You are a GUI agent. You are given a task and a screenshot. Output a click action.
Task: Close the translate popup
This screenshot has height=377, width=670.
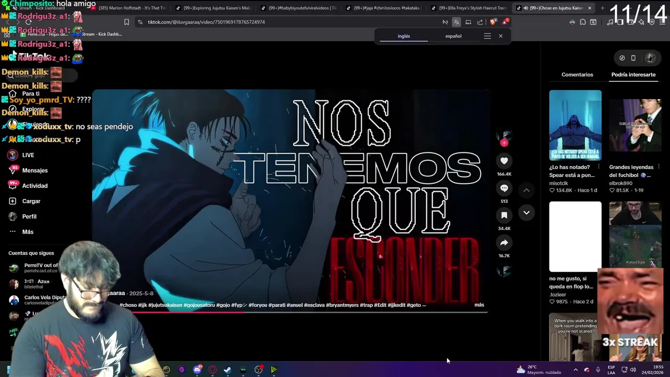[x=500, y=36]
